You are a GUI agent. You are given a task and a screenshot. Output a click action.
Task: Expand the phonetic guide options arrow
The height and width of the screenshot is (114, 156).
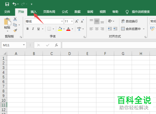(x=83, y=29)
